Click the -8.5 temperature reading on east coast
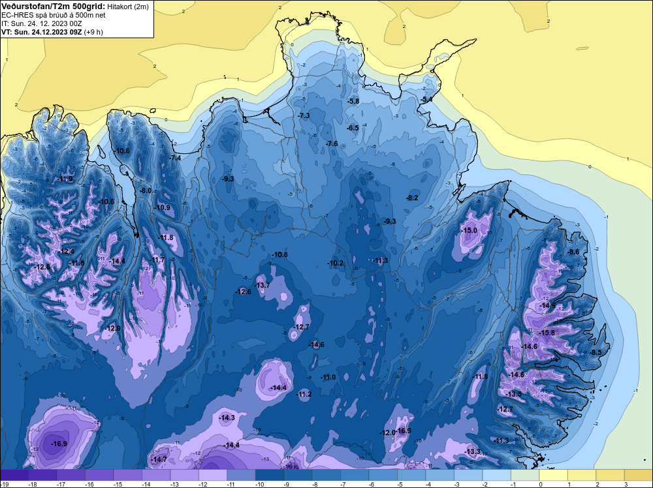This screenshot has width=653, height=488. 596,352
